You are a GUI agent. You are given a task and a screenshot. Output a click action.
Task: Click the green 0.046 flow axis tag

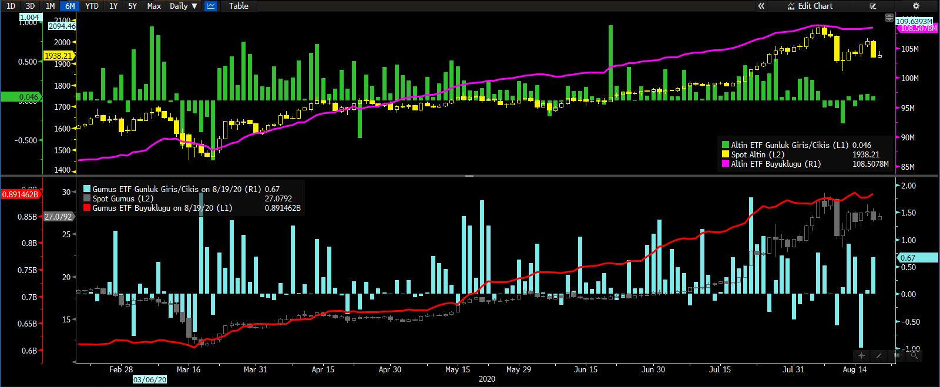coord(21,97)
